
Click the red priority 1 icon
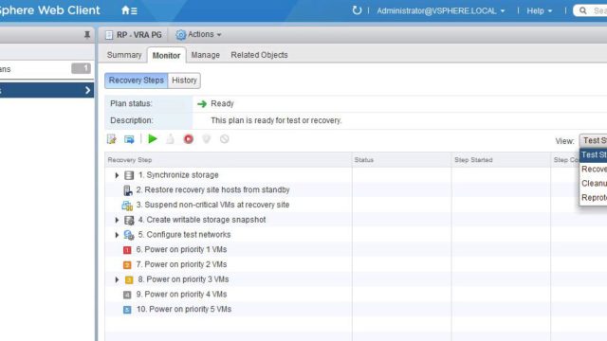point(127,250)
